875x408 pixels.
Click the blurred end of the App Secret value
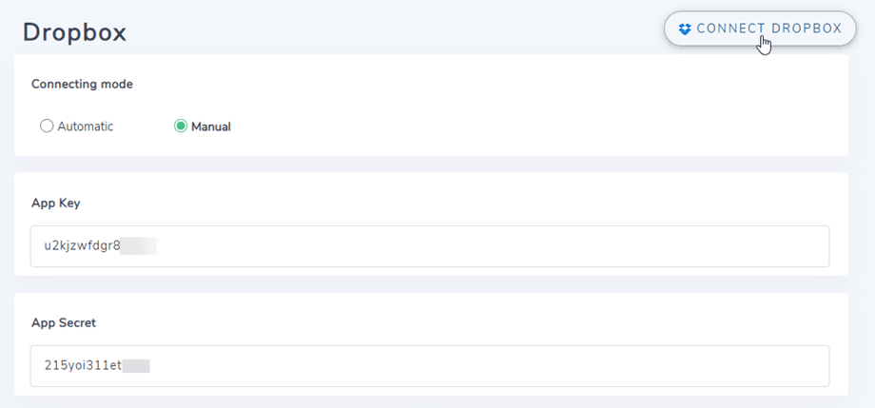coord(136,365)
